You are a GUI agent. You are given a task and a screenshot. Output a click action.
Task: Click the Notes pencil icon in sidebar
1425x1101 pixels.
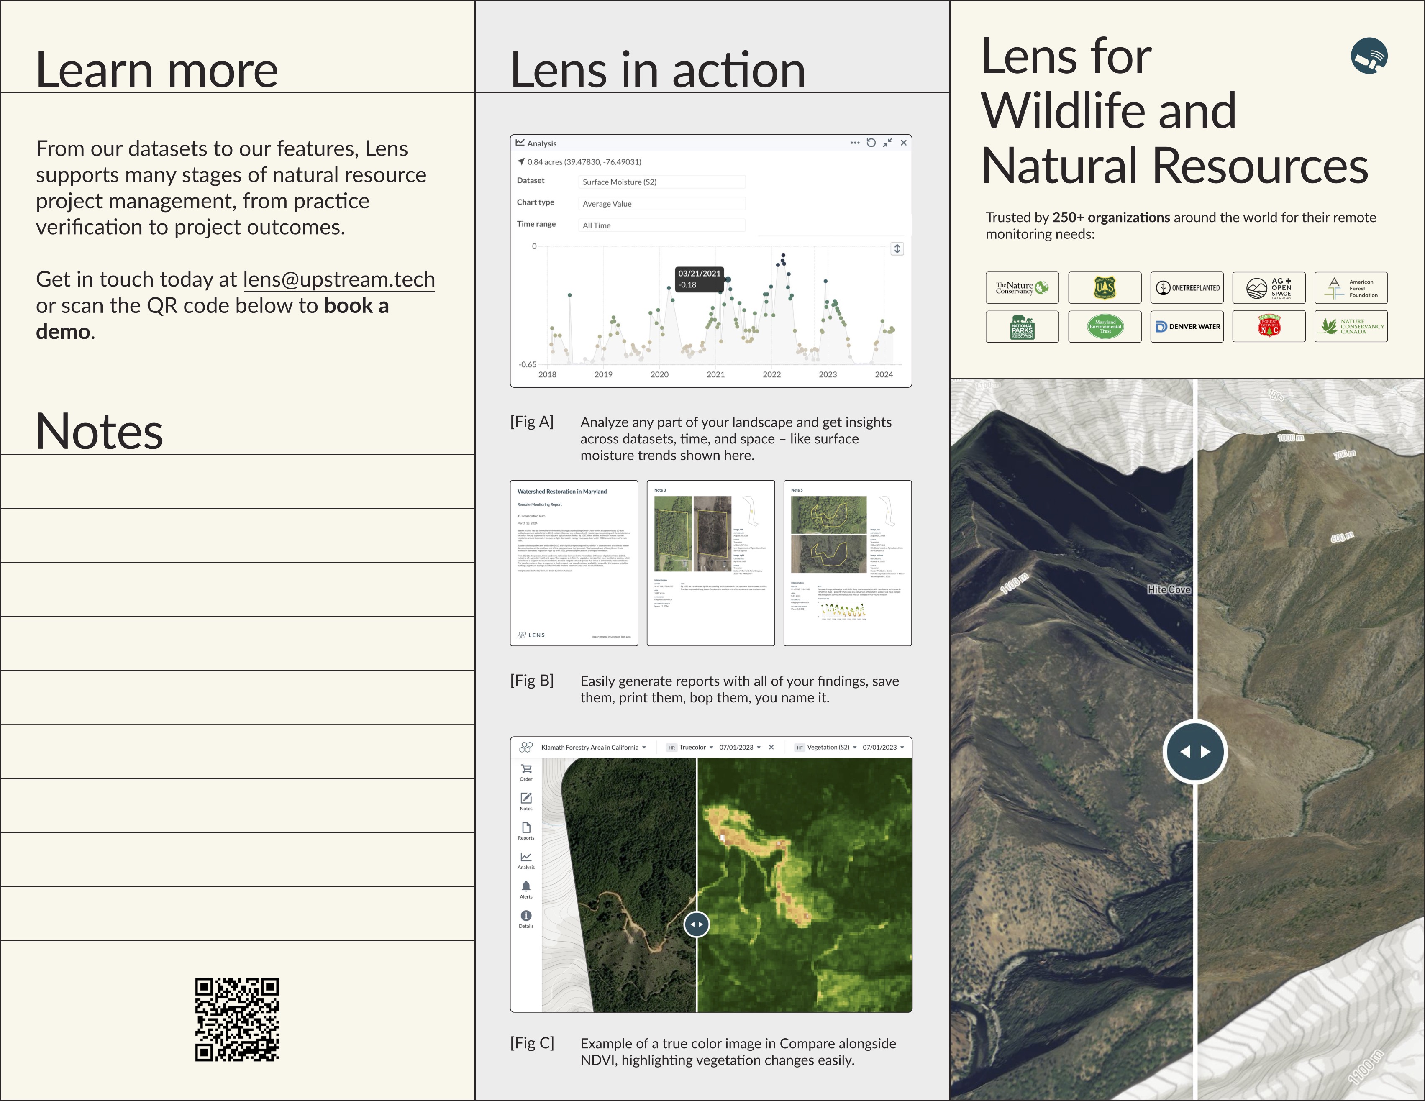[x=526, y=799]
